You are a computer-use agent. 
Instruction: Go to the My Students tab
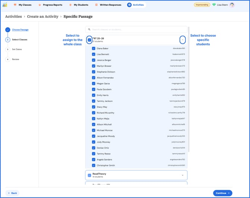coord(79,5)
